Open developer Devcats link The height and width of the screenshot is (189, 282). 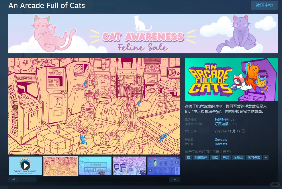click(221, 140)
